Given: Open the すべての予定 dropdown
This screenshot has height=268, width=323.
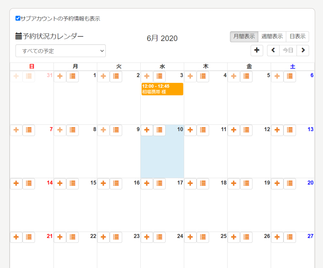Looking at the screenshot, I should (x=61, y=51).
